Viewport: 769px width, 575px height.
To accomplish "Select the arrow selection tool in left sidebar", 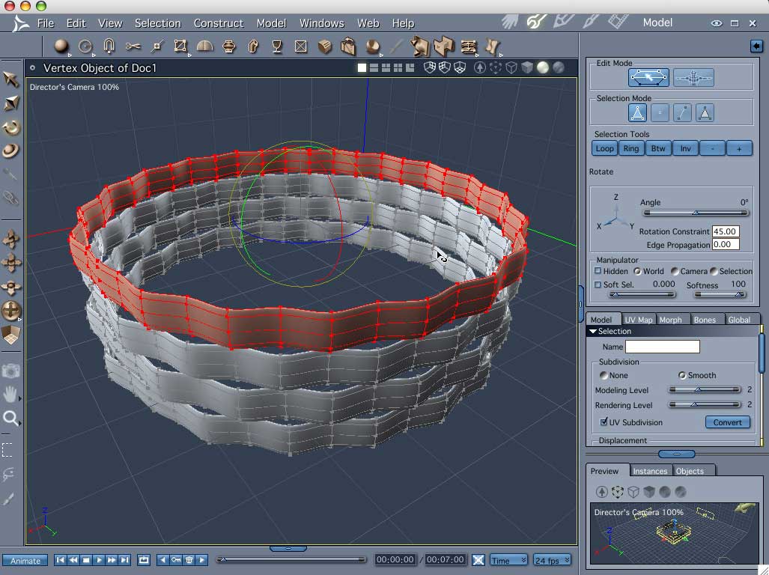I will click(10, 79).
